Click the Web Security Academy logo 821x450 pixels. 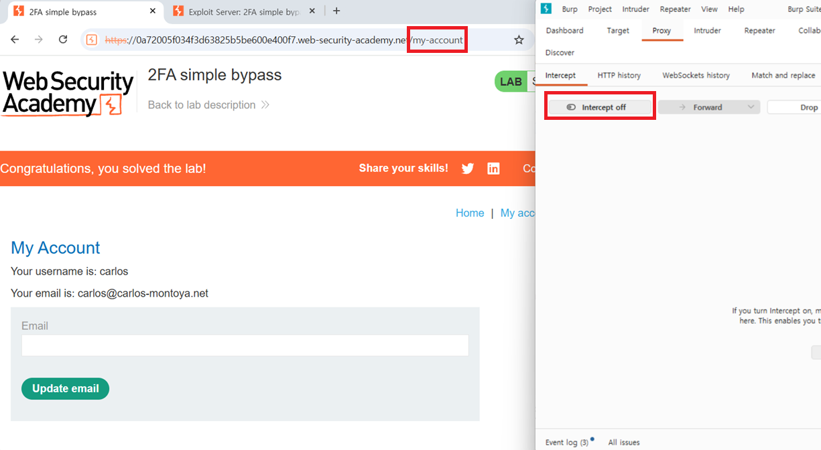pos(68,93)
